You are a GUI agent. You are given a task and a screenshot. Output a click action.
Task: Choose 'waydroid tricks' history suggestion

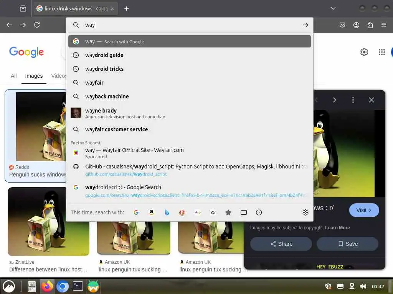tap(190, 69)
